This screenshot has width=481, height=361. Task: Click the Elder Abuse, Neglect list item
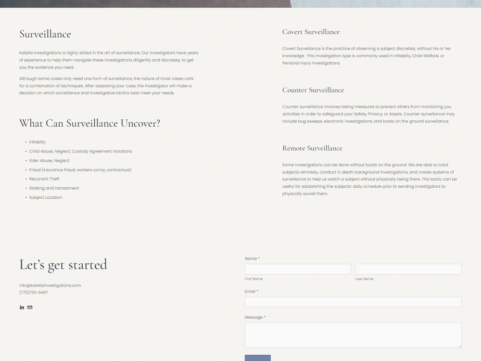point(49,161)
